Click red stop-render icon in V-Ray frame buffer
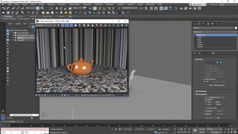Viewport: 238px width, 134px height. tap(97, 25)
